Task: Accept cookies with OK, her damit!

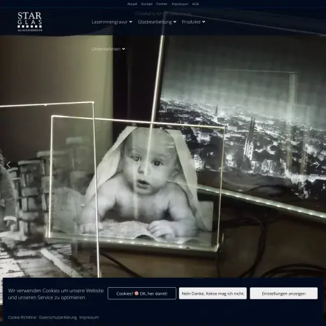Action: click(142, 294)
